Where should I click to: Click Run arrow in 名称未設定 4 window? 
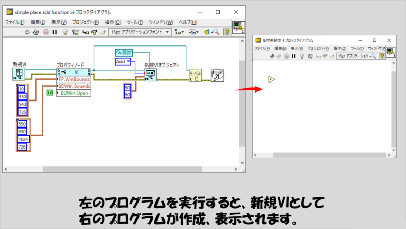click(x=272, y=56)
